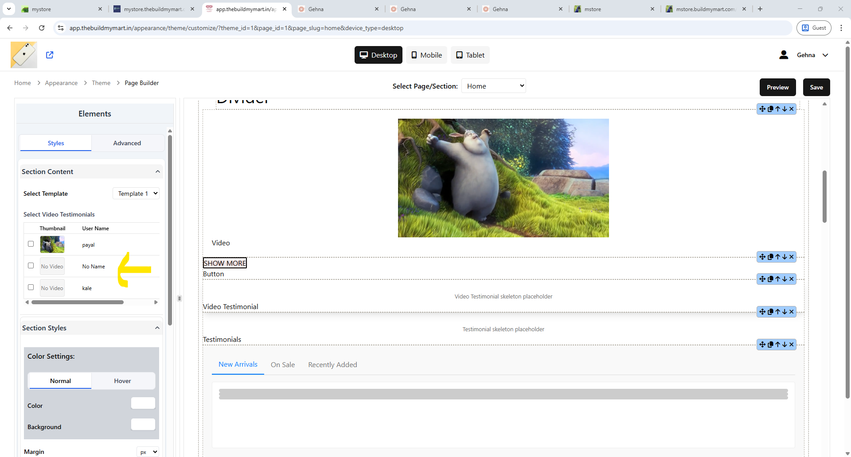Move the Testimonials section down
851x457 pixels.
pos(785,312)
